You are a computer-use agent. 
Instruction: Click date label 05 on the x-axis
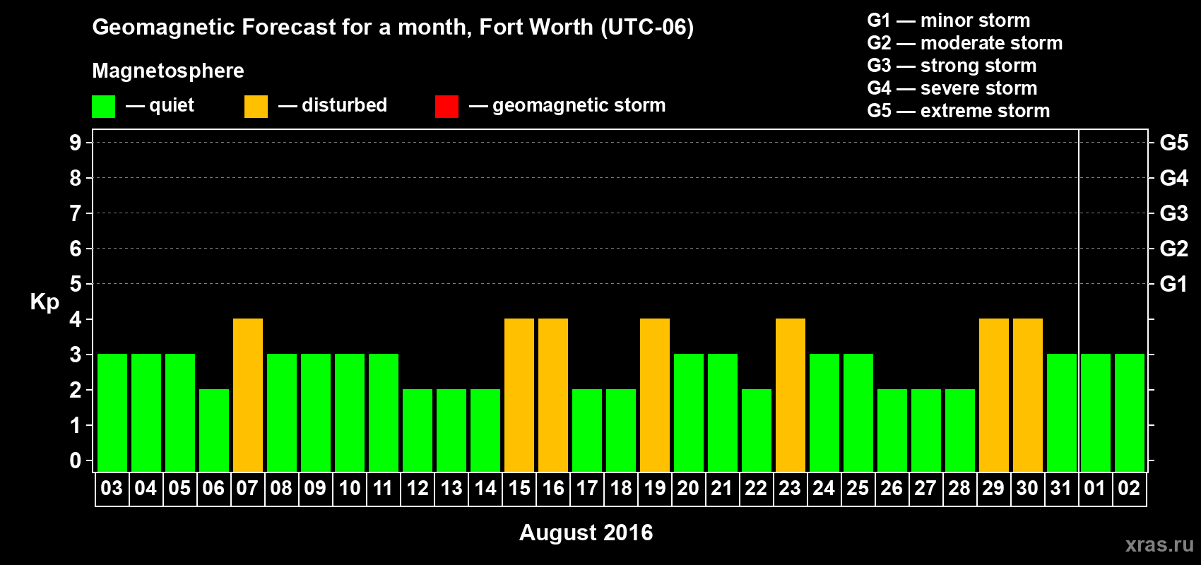[x=179, y=489]
